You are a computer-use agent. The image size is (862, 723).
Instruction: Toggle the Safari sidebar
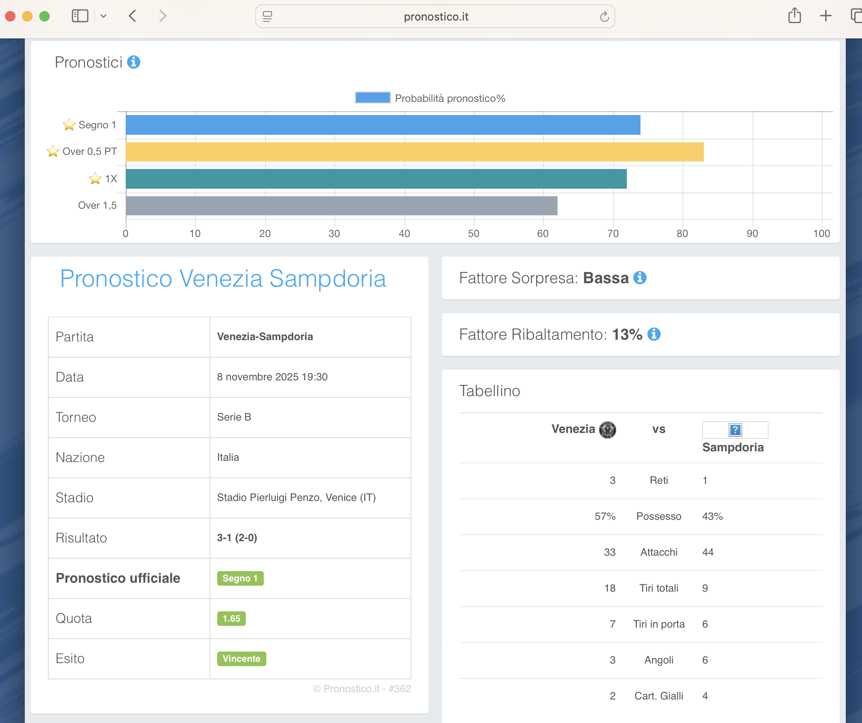point(80,16)
